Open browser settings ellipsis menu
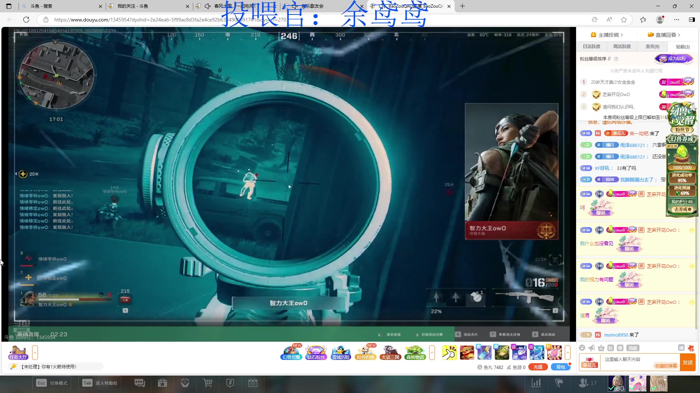Viewport: 700px width, 393px height. pyautogui.click(x=677, y=20)
